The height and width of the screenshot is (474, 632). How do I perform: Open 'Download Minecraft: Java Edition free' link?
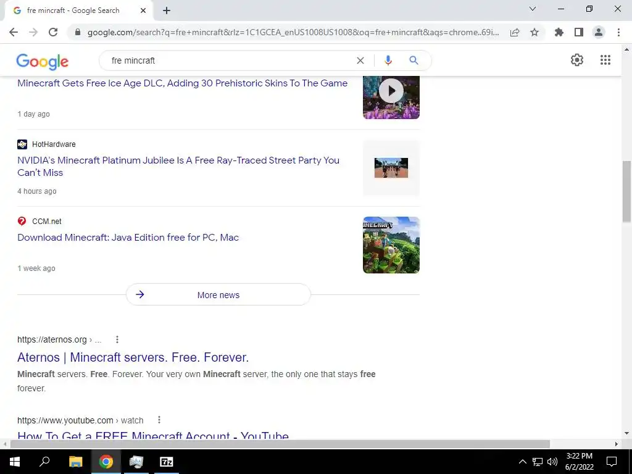tap(128, 238)
